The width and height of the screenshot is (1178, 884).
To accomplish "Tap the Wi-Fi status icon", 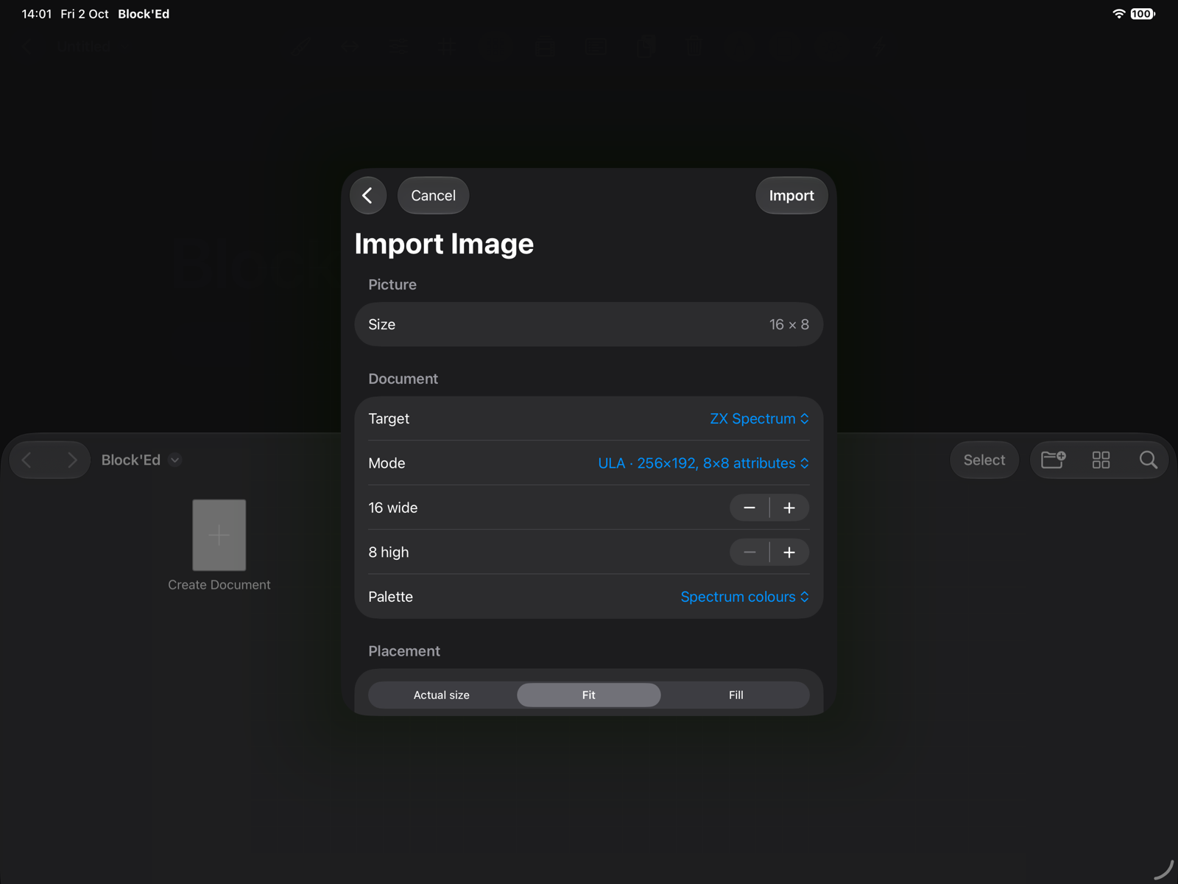I will point(1118,14).
